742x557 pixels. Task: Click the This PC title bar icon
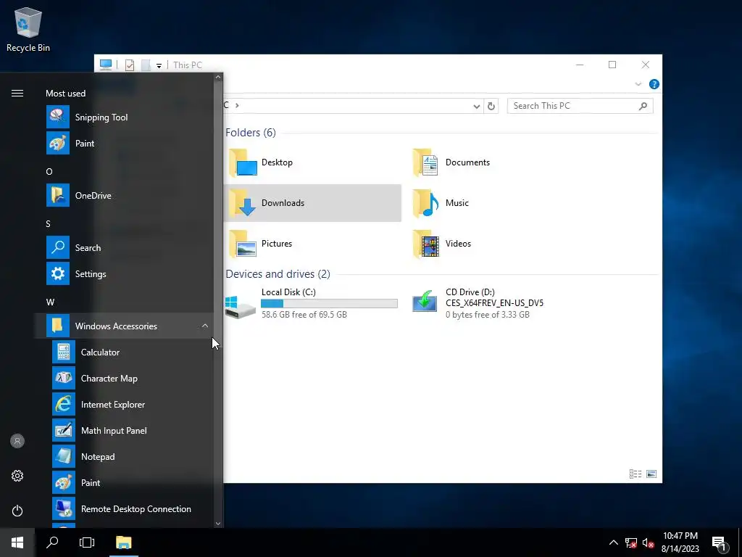pyautogui.click(x=106, y=65)
